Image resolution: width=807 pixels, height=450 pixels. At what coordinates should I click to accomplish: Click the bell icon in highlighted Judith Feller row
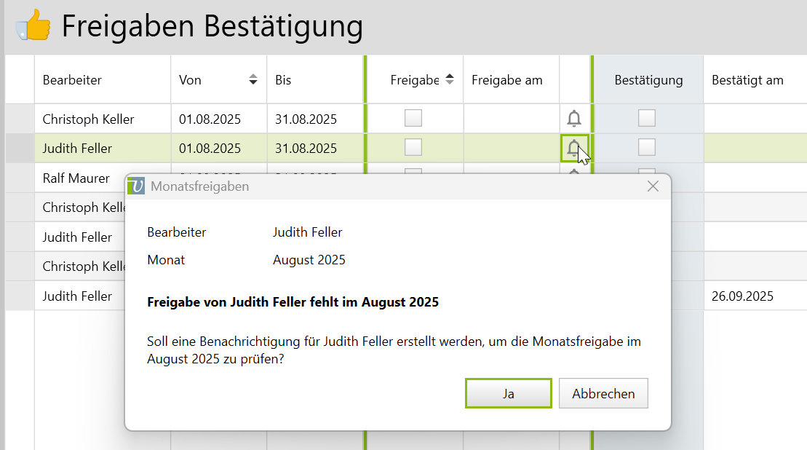coord(573,149)
